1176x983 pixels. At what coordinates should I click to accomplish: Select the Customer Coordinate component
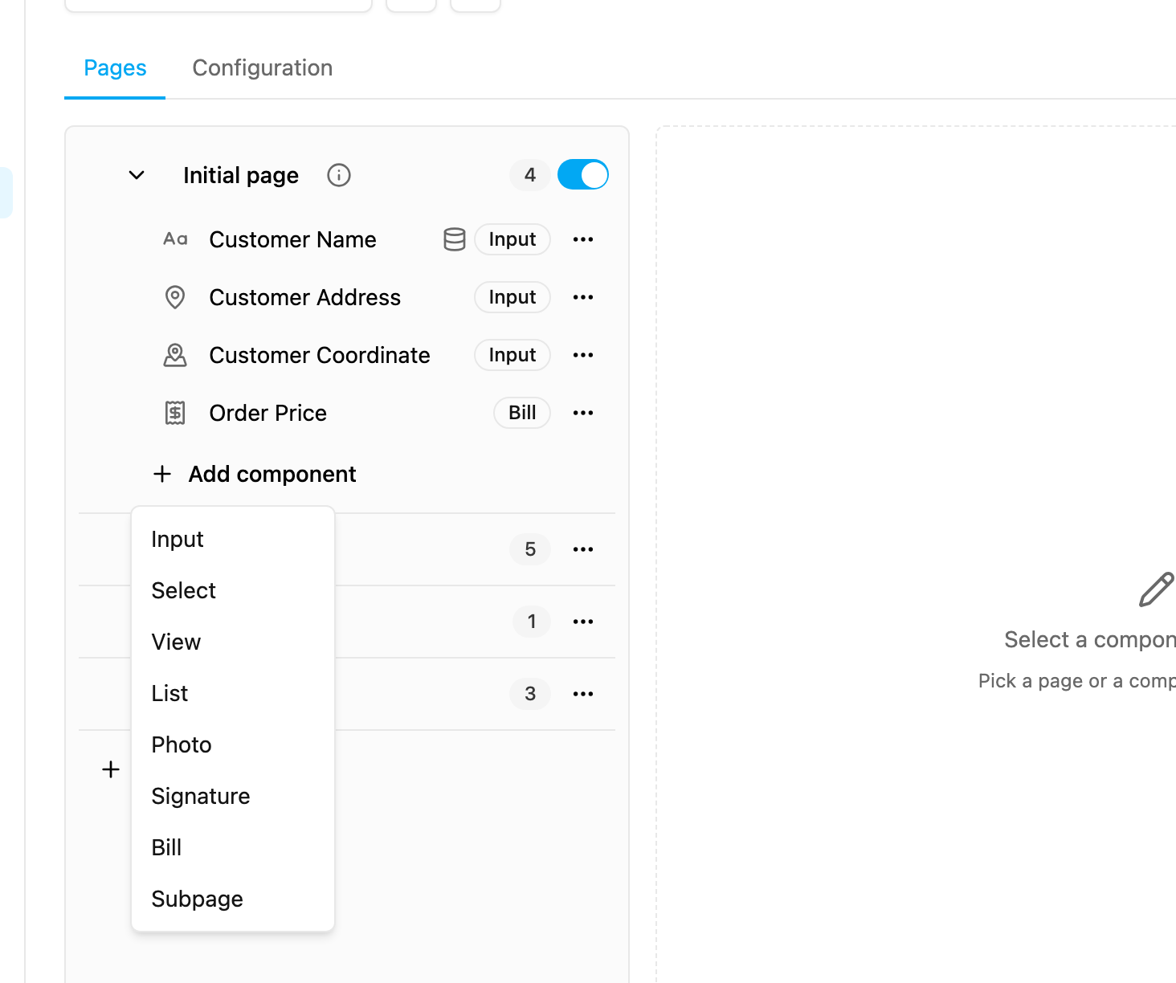(320, 355)
